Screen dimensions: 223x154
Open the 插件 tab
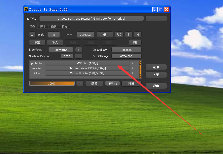54,26
